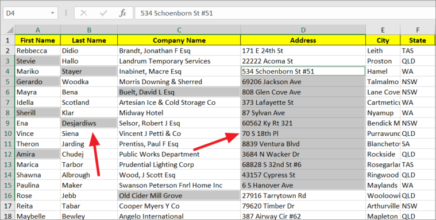Select column F header
Image resolution: width=436 pixels, height=220 pixels.
418,30
